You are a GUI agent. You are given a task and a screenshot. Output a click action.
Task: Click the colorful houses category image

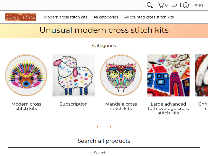point(168,75)
